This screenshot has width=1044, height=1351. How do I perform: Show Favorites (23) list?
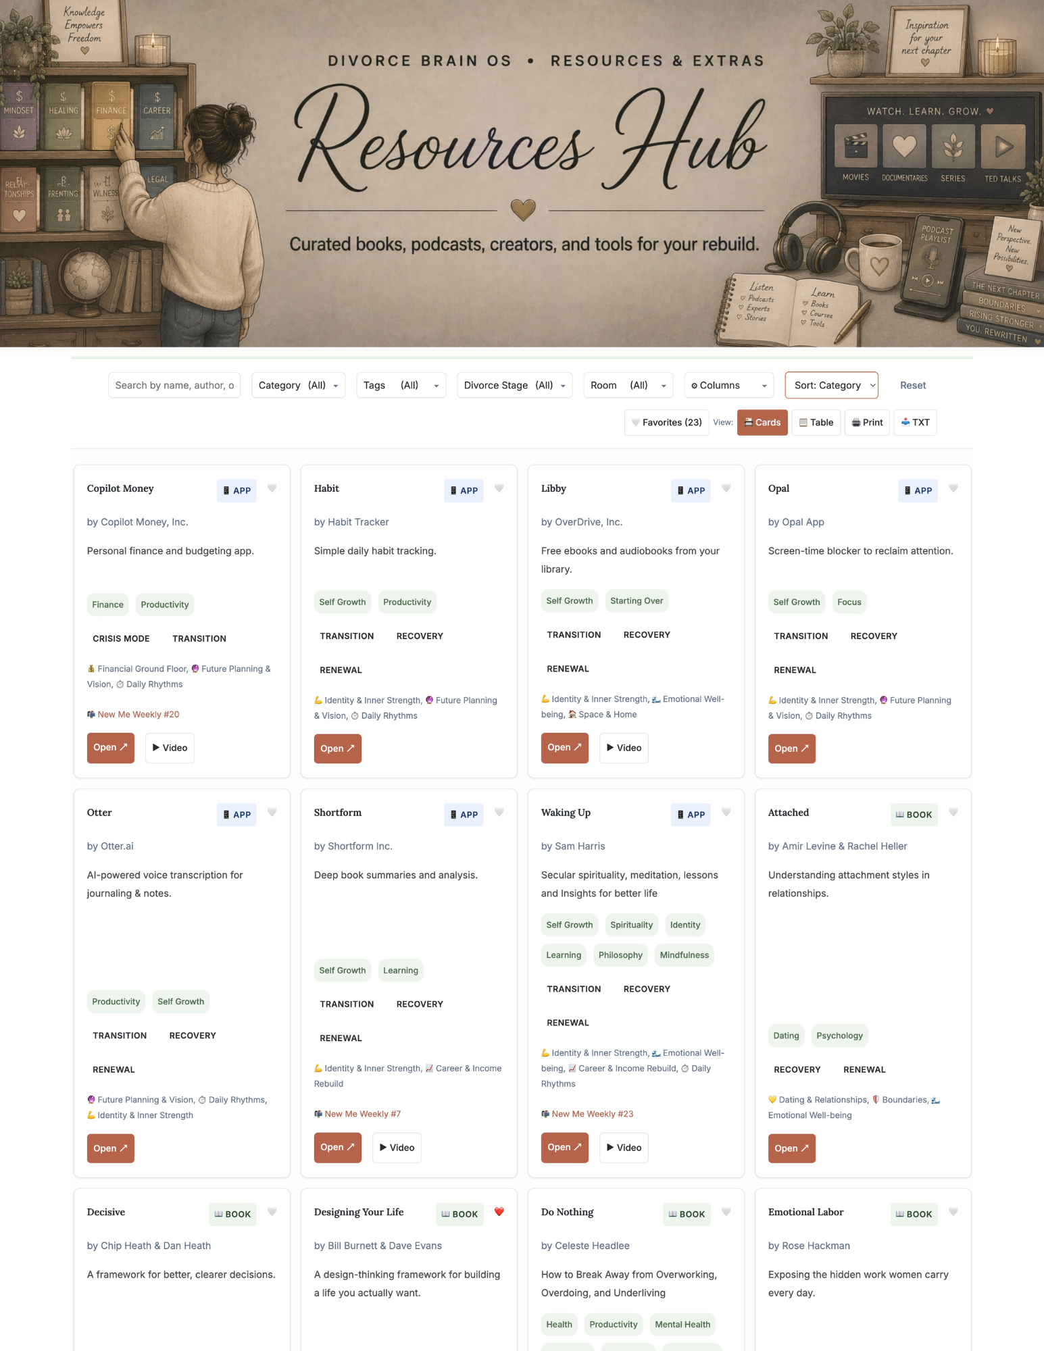[x=667, y=422]
